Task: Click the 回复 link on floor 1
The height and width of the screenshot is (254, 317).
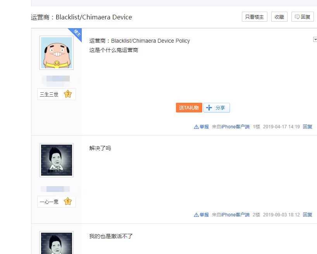Action: (307, 126)
